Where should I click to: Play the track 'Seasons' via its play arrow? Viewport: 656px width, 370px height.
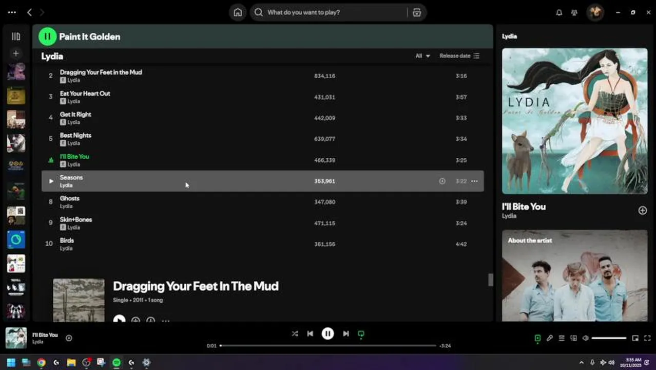(x=51, y=181)
